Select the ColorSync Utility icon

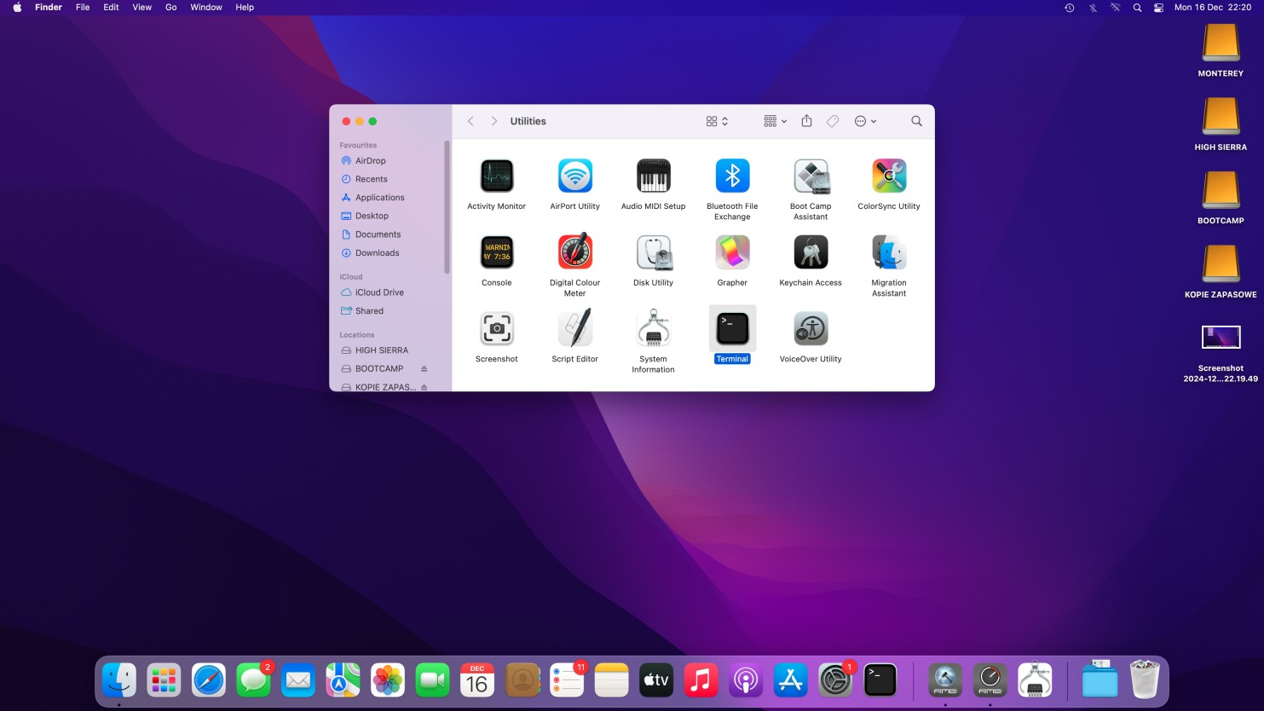pos(889,176)
